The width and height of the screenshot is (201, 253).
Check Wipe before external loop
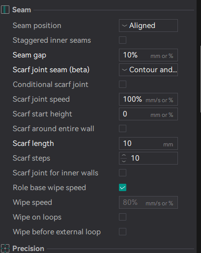[x=122, y=232]
